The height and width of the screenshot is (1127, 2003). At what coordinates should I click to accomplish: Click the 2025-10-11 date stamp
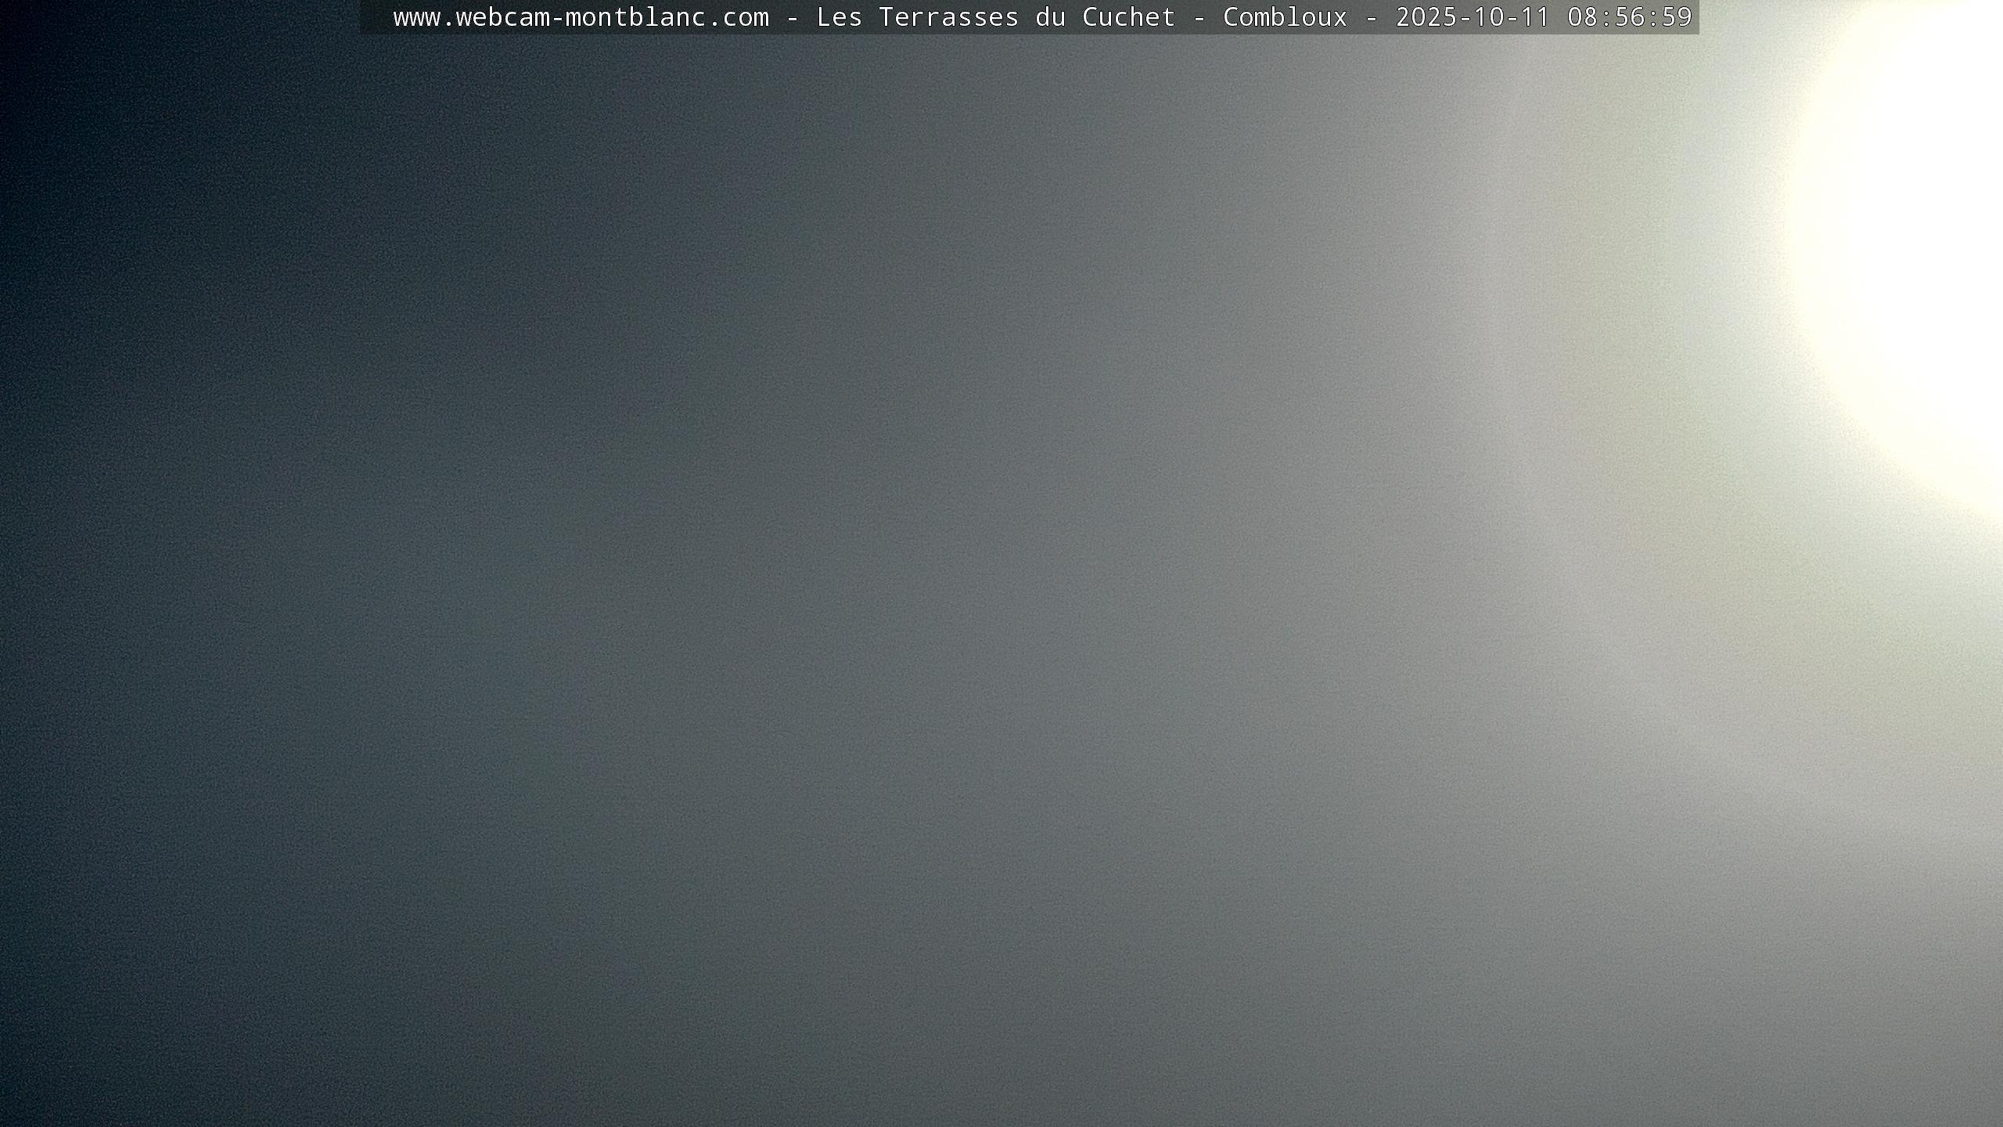(x=1473, y=17)
